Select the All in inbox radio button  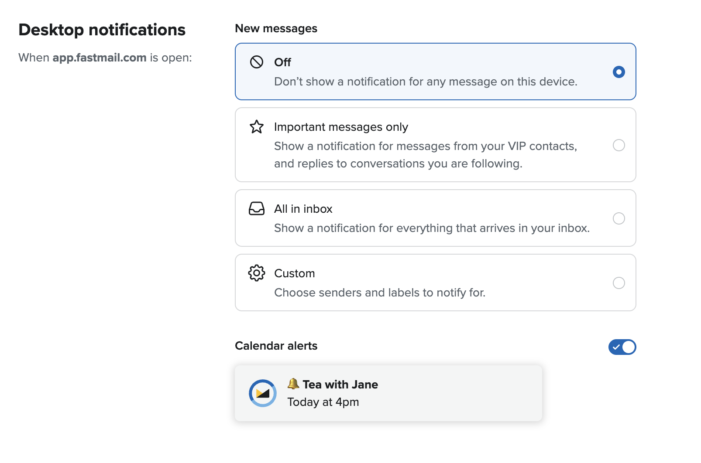click(619, 218)
